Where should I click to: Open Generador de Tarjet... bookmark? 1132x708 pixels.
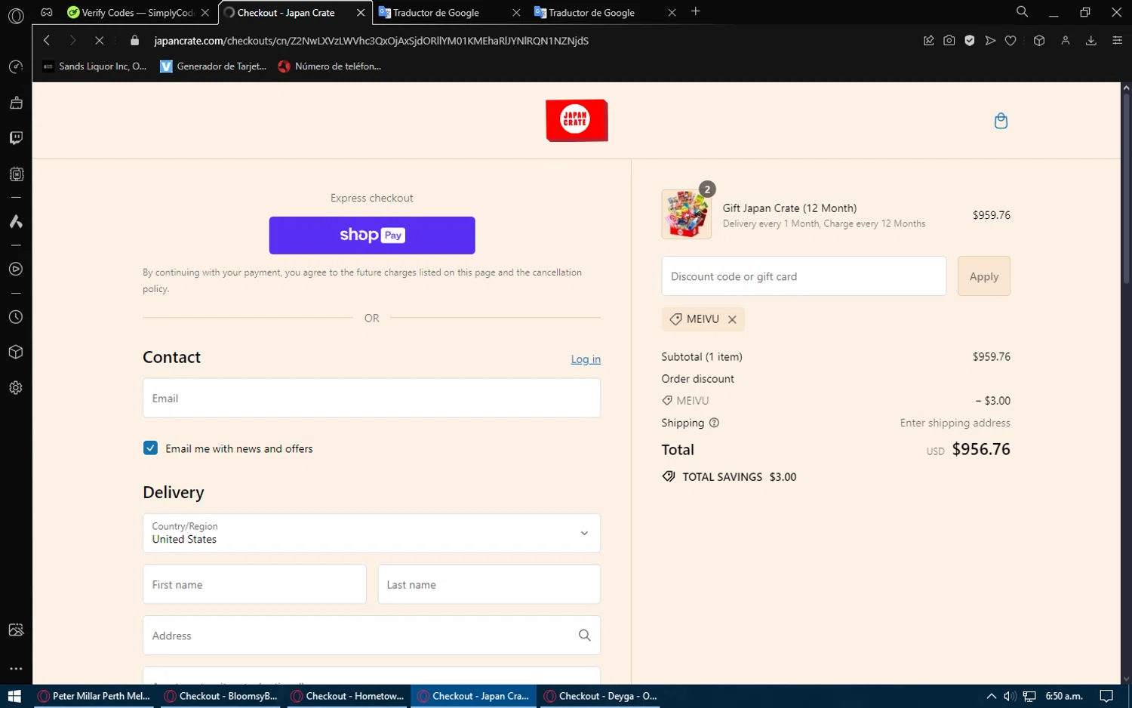pyautogui.click(x=214, y=66)
